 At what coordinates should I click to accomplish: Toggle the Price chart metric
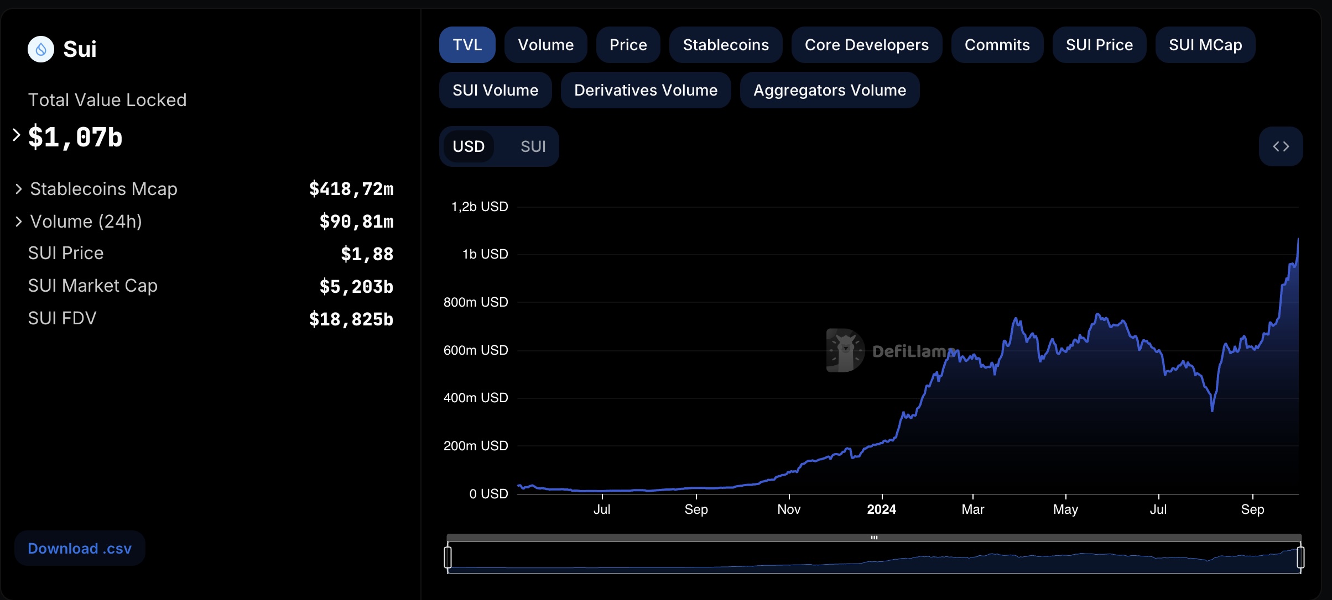[628, 45]
